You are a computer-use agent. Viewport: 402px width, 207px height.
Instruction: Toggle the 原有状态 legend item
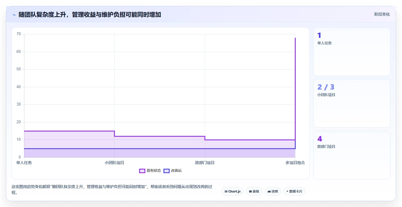tap(150, 171)
